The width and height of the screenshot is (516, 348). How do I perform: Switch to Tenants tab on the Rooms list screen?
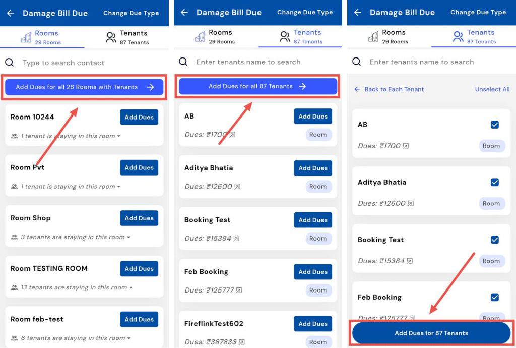[x=127, y=37]
